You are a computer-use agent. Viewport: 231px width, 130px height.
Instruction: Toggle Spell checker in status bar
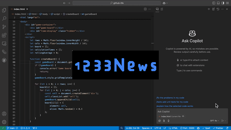(206, 128)
